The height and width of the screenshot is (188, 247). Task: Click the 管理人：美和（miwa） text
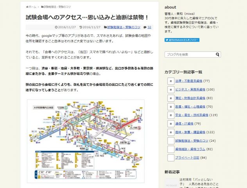180,14
